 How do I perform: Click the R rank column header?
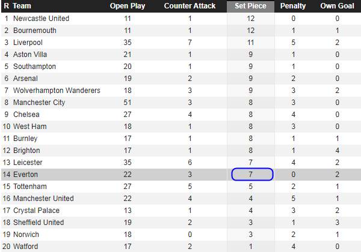[7, 6]
